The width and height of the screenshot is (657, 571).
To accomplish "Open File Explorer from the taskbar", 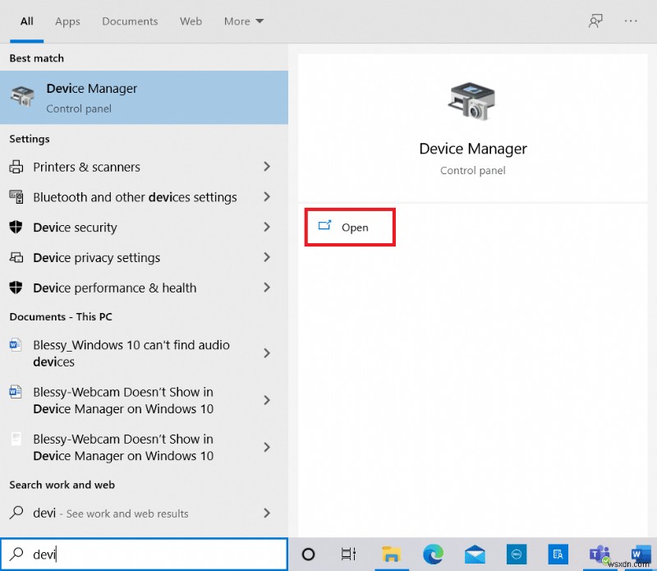I will click(392, 554).
